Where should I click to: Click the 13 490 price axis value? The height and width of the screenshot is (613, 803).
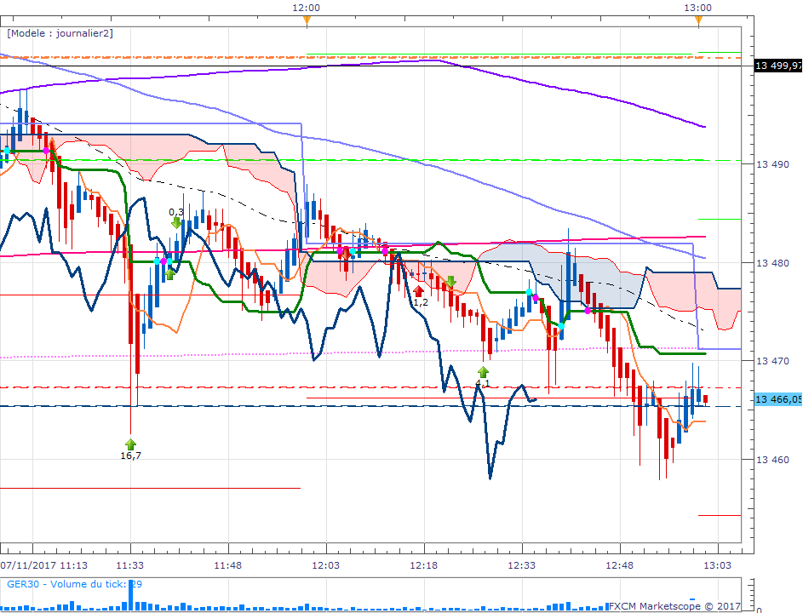click(x=773, y=164)
